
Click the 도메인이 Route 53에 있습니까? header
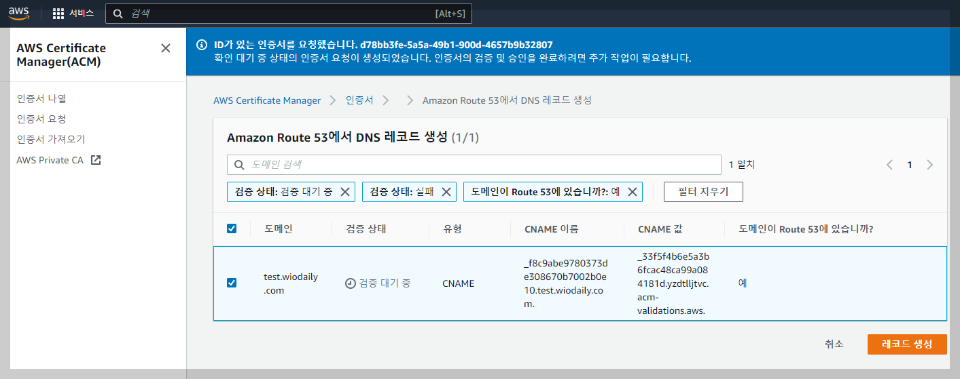[x=806, y=229]
